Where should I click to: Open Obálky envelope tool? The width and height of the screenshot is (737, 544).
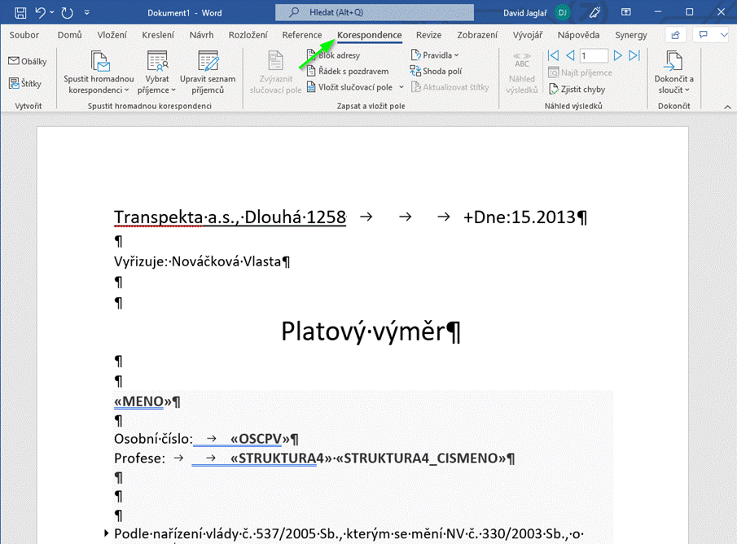[x=28, y=61]
